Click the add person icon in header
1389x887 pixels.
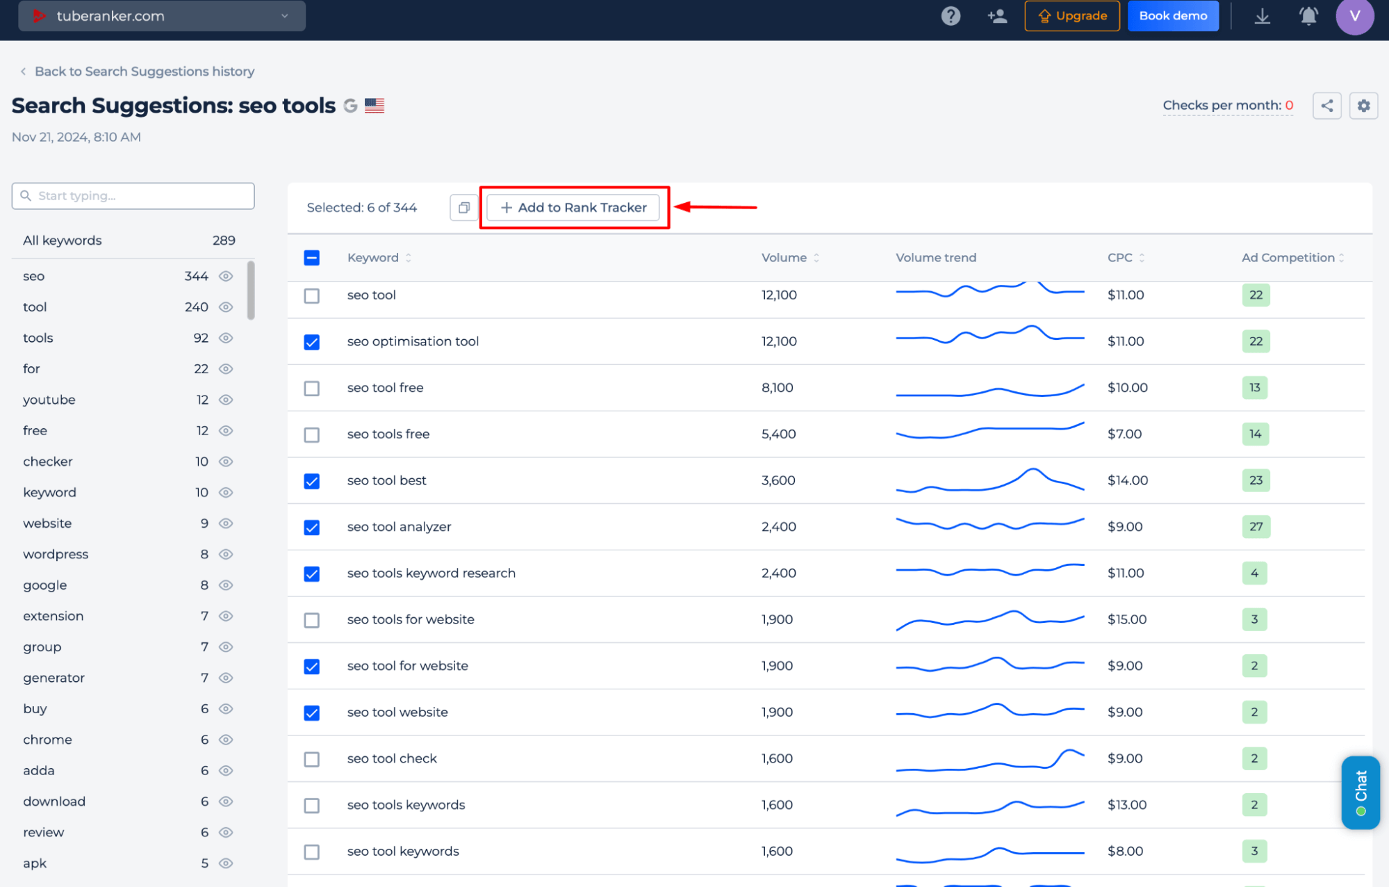(995, 16)
